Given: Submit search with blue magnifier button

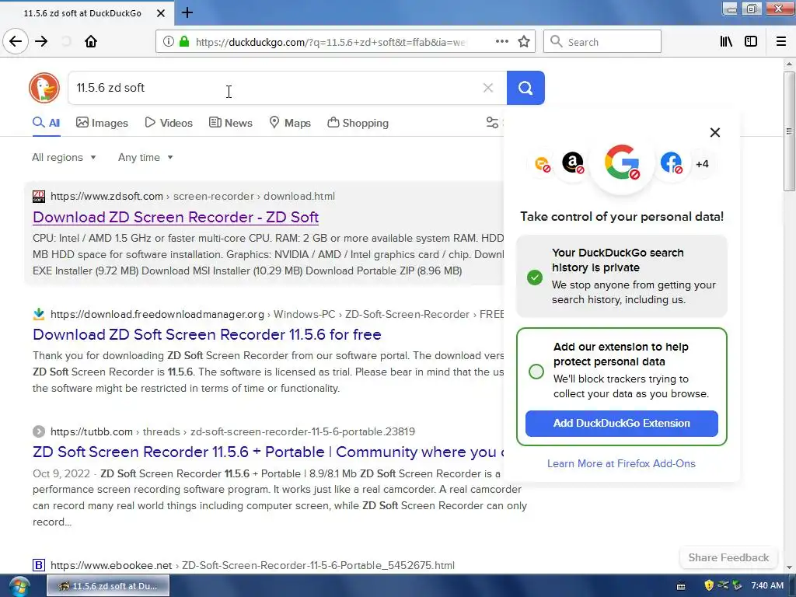Looking at the screenshot, I should (525, 88).
